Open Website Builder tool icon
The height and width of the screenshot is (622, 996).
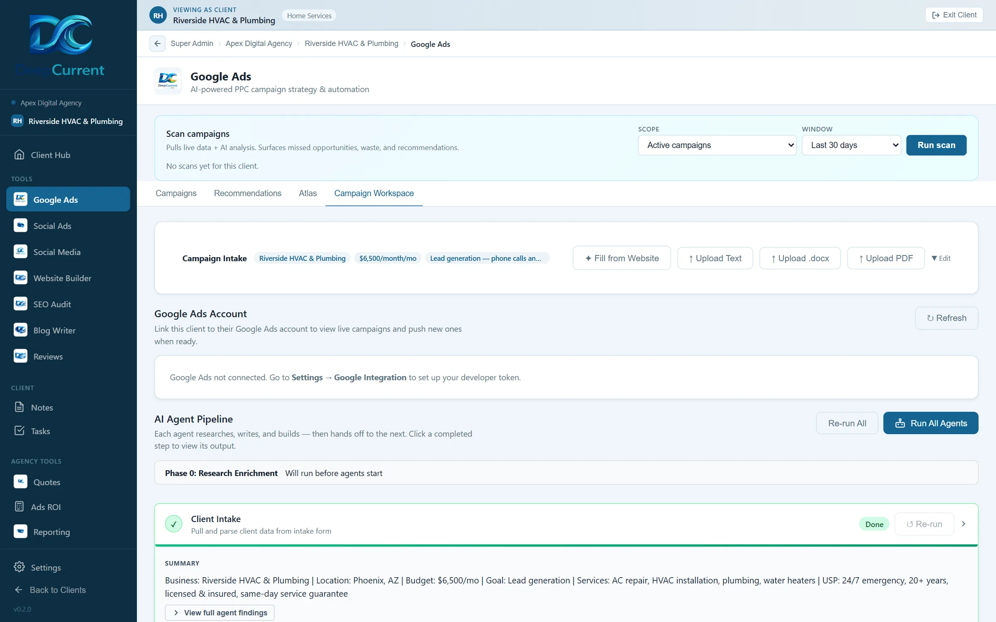point(20,277)
